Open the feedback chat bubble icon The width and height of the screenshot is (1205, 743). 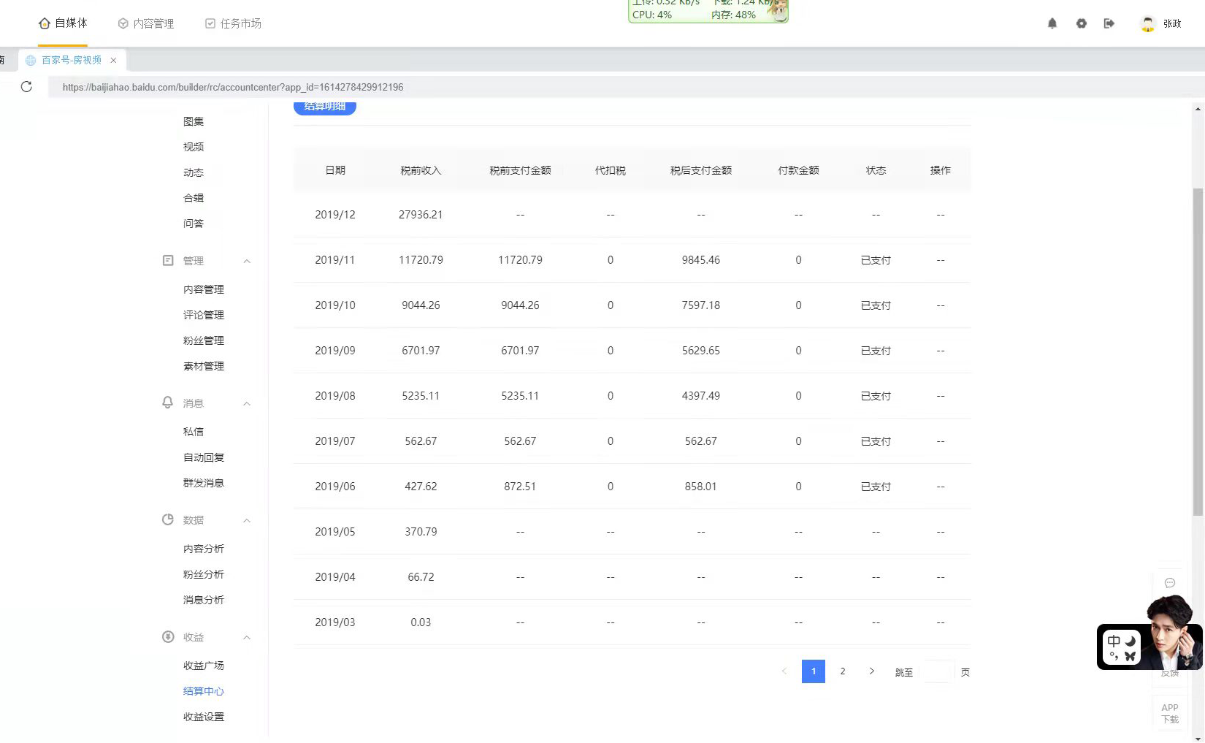click(x=1169, y=583)
